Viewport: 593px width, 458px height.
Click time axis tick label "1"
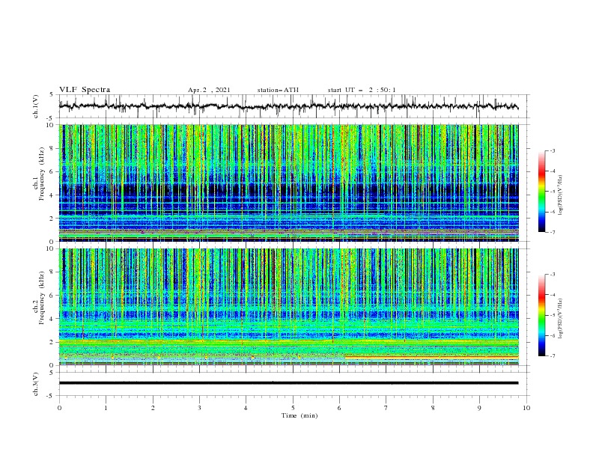pos(106,408)
